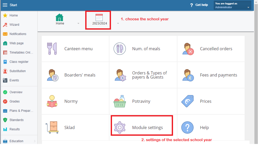
Task: Click the Get help question mark icon
Action: [192, 5]
